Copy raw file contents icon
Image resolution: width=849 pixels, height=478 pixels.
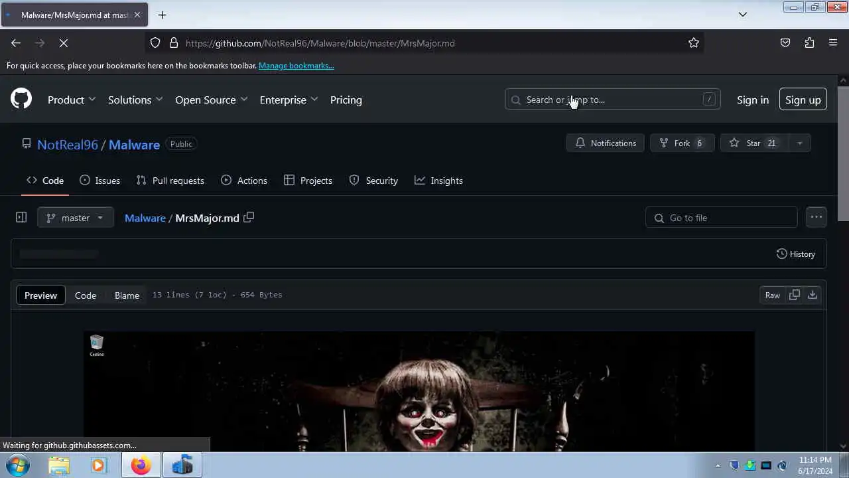(795, 295)
